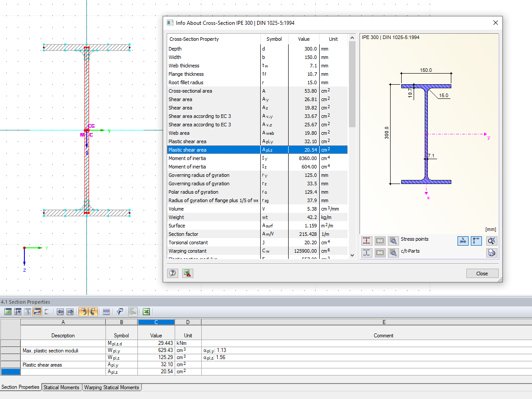This screenshot has height=399, width=532.
Task: Click column C header in table
Action: [156, 322]
